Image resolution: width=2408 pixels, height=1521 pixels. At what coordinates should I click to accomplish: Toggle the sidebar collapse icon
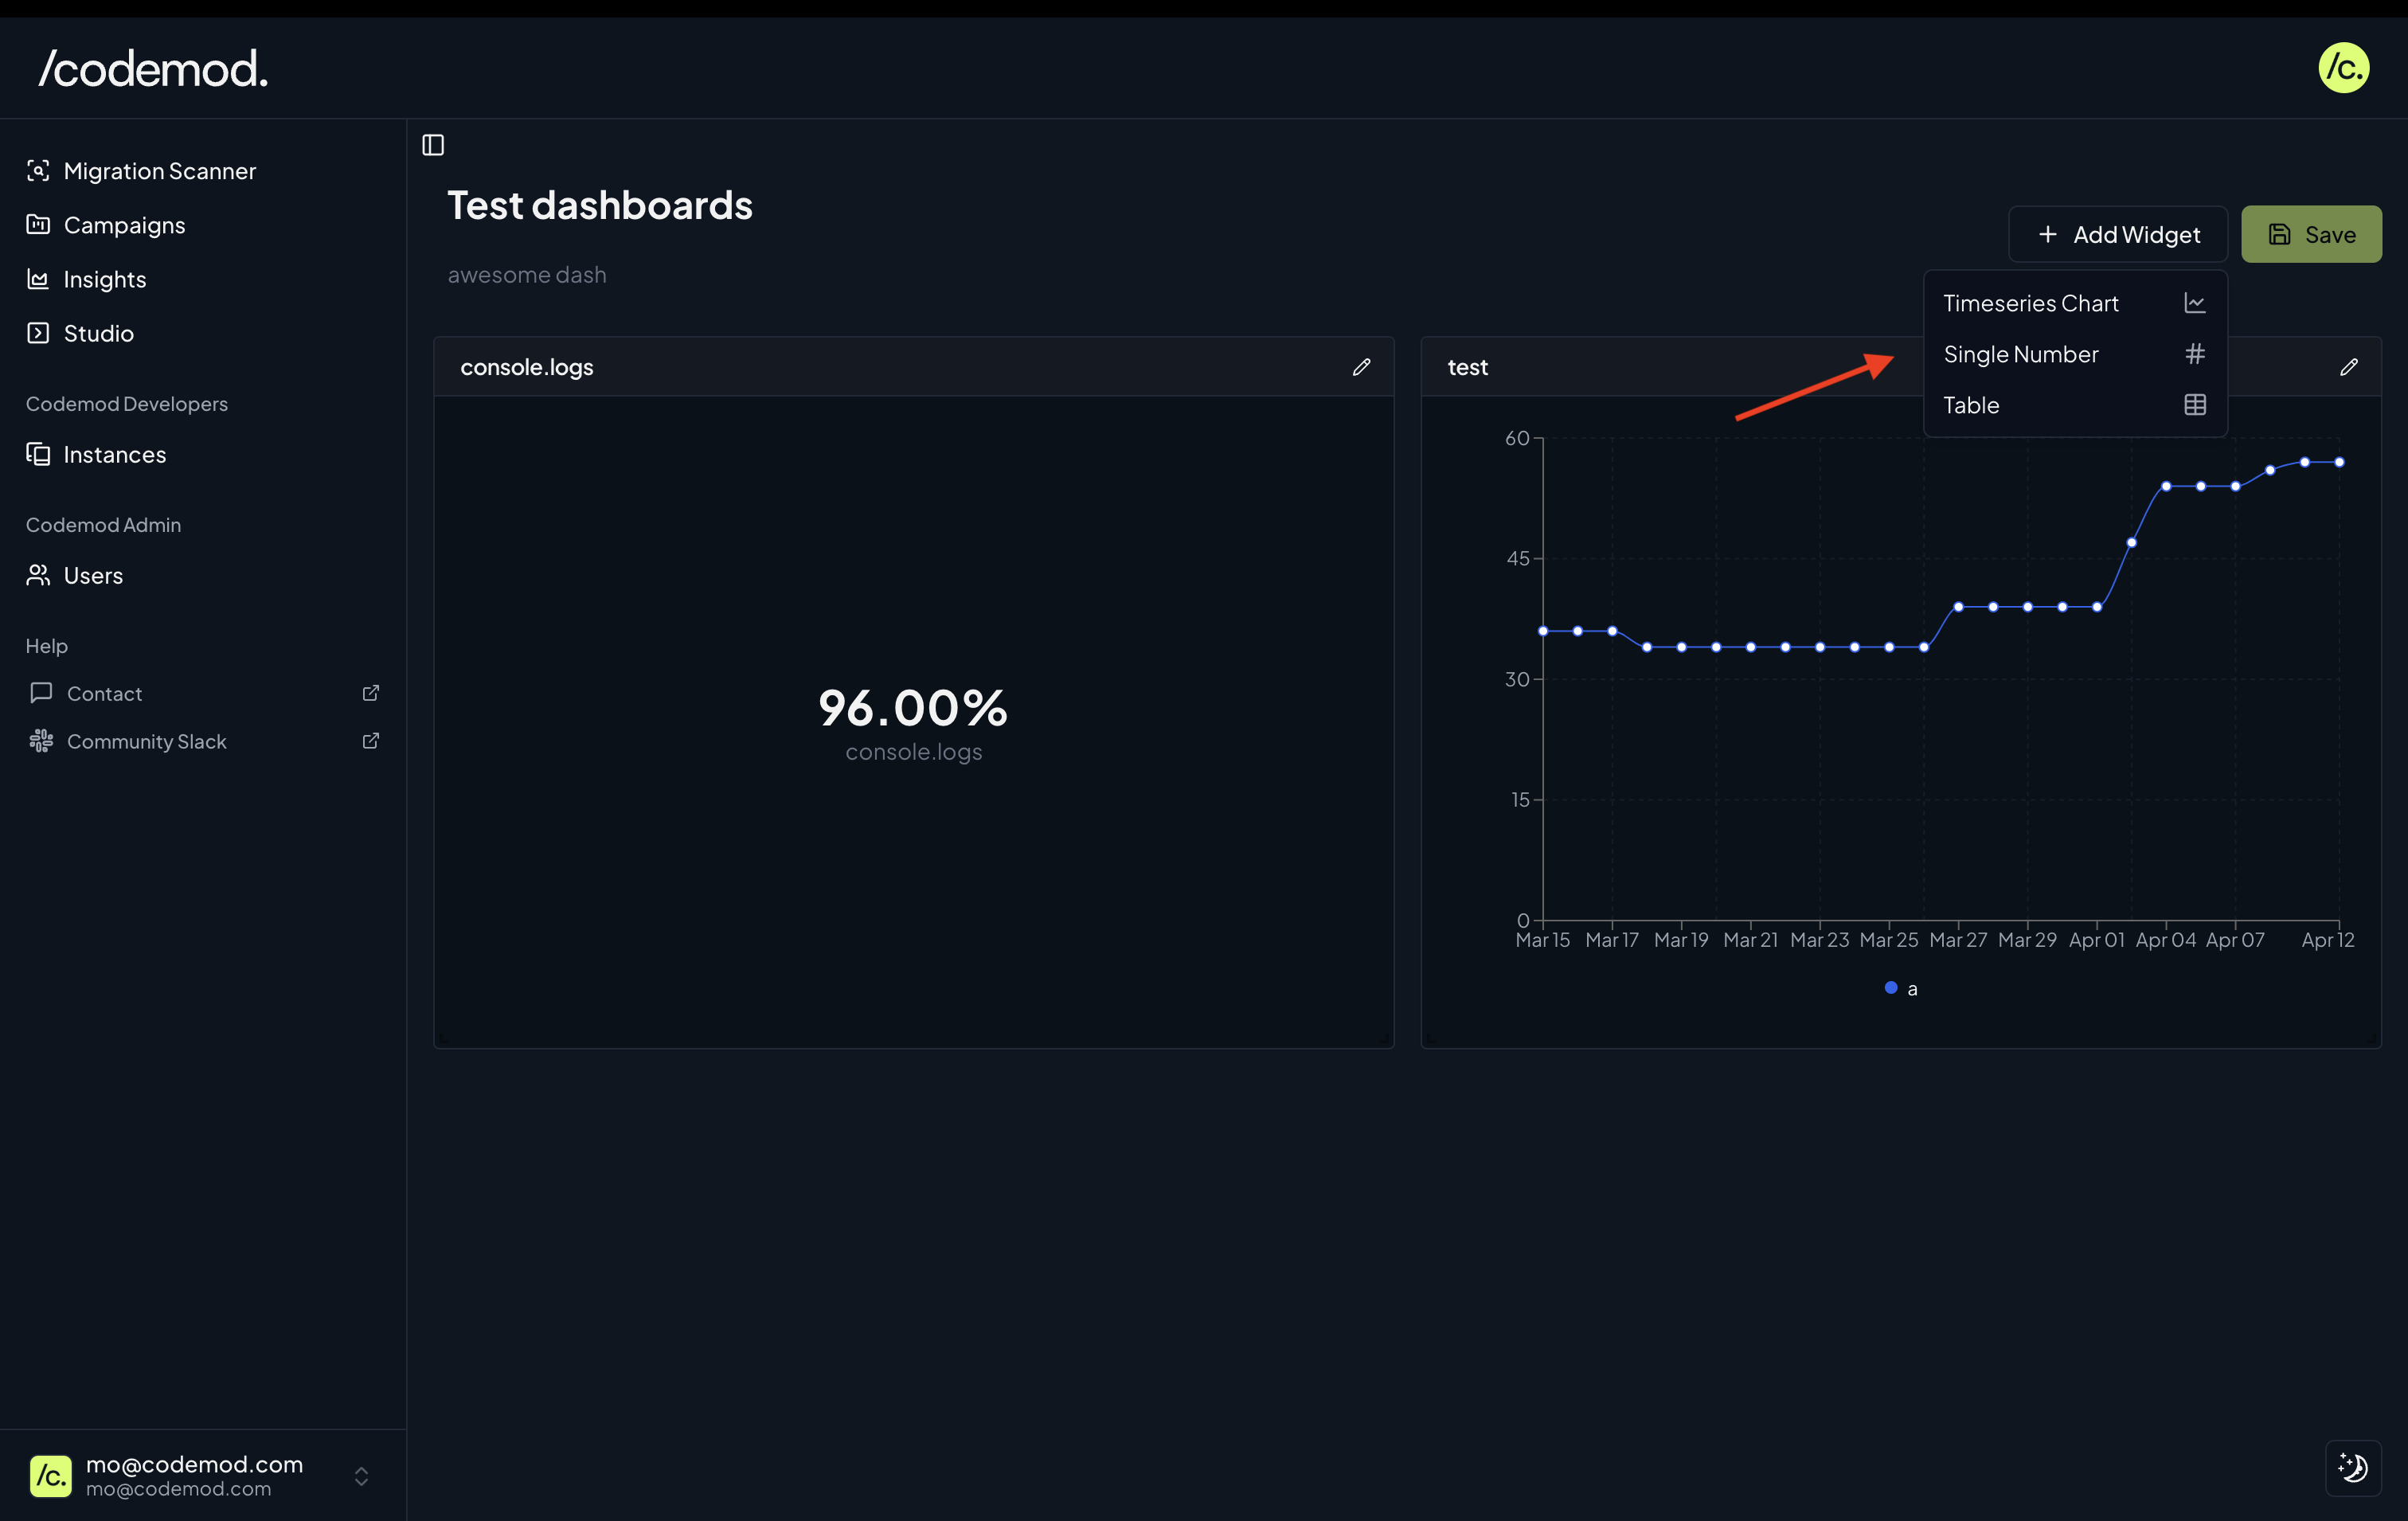pos(433,145)
